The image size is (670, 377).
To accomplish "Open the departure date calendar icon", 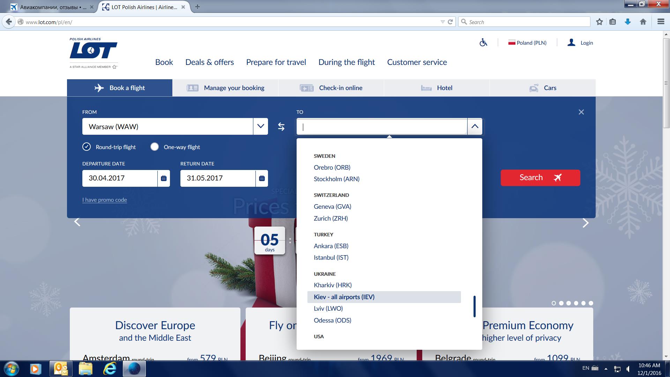I will (164, 178).
